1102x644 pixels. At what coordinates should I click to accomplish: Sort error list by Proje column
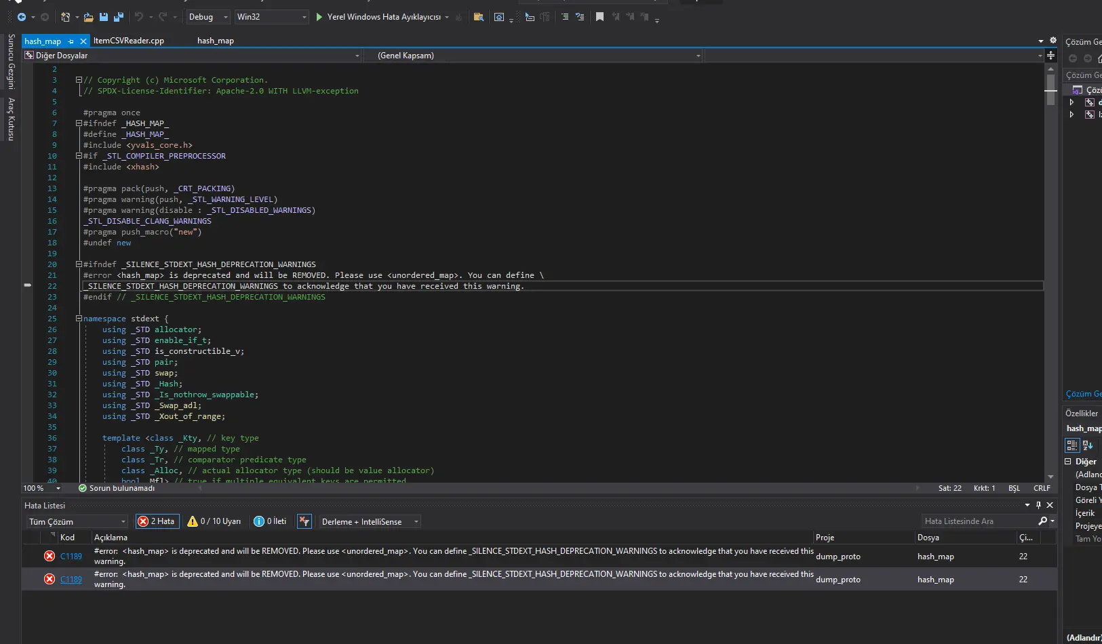pyautogui.click(x=863, y=537)
